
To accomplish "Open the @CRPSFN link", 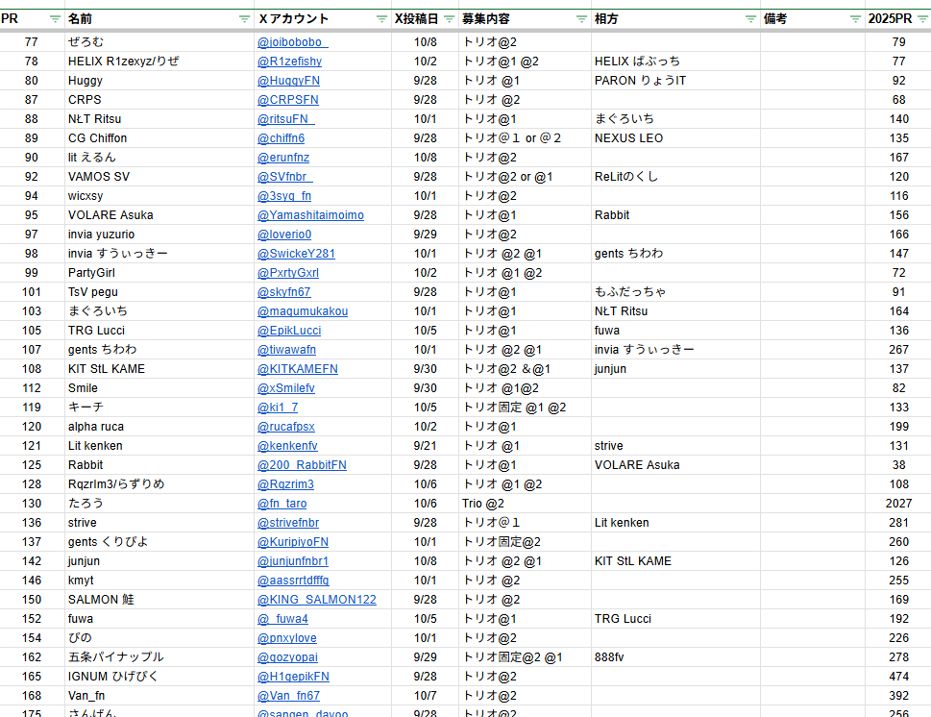I will tap(287, 100).
